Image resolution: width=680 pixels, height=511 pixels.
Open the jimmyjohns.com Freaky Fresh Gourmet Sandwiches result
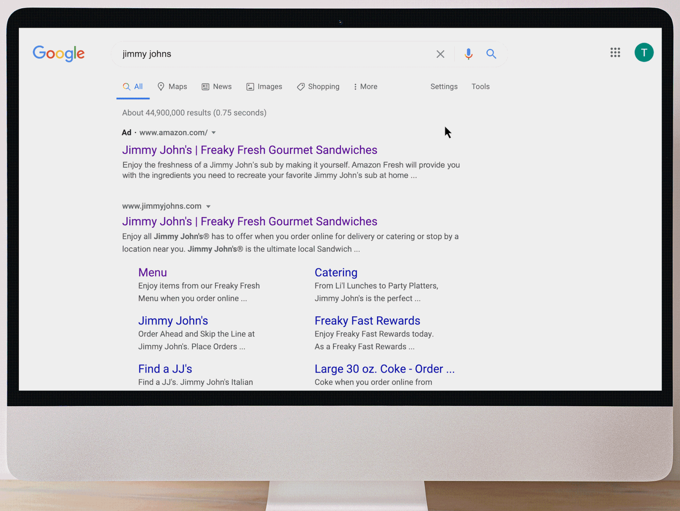pyautogui.click(x=250, y=222)
